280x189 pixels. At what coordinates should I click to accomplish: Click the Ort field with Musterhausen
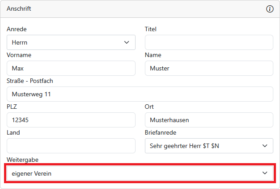tap(209, 120)
